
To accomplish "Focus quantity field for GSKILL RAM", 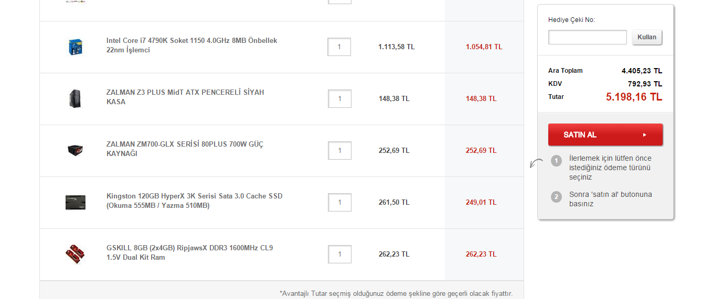I will coord(339,254).
